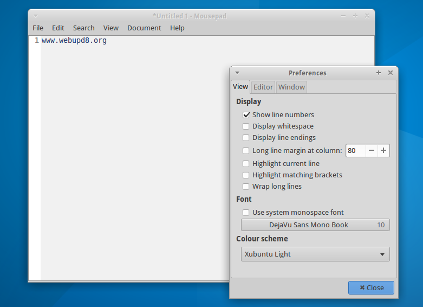
Task: Click the Untitled 1 - Mousepad title text
Action: [x=190, y=16]
